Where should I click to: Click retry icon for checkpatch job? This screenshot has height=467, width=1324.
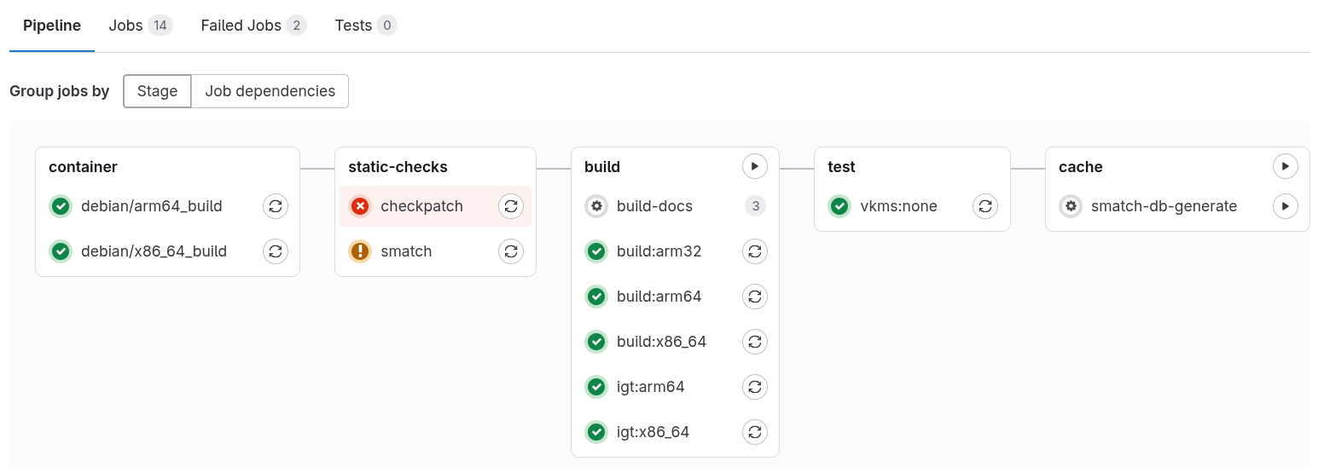click(x=511, y=206)
